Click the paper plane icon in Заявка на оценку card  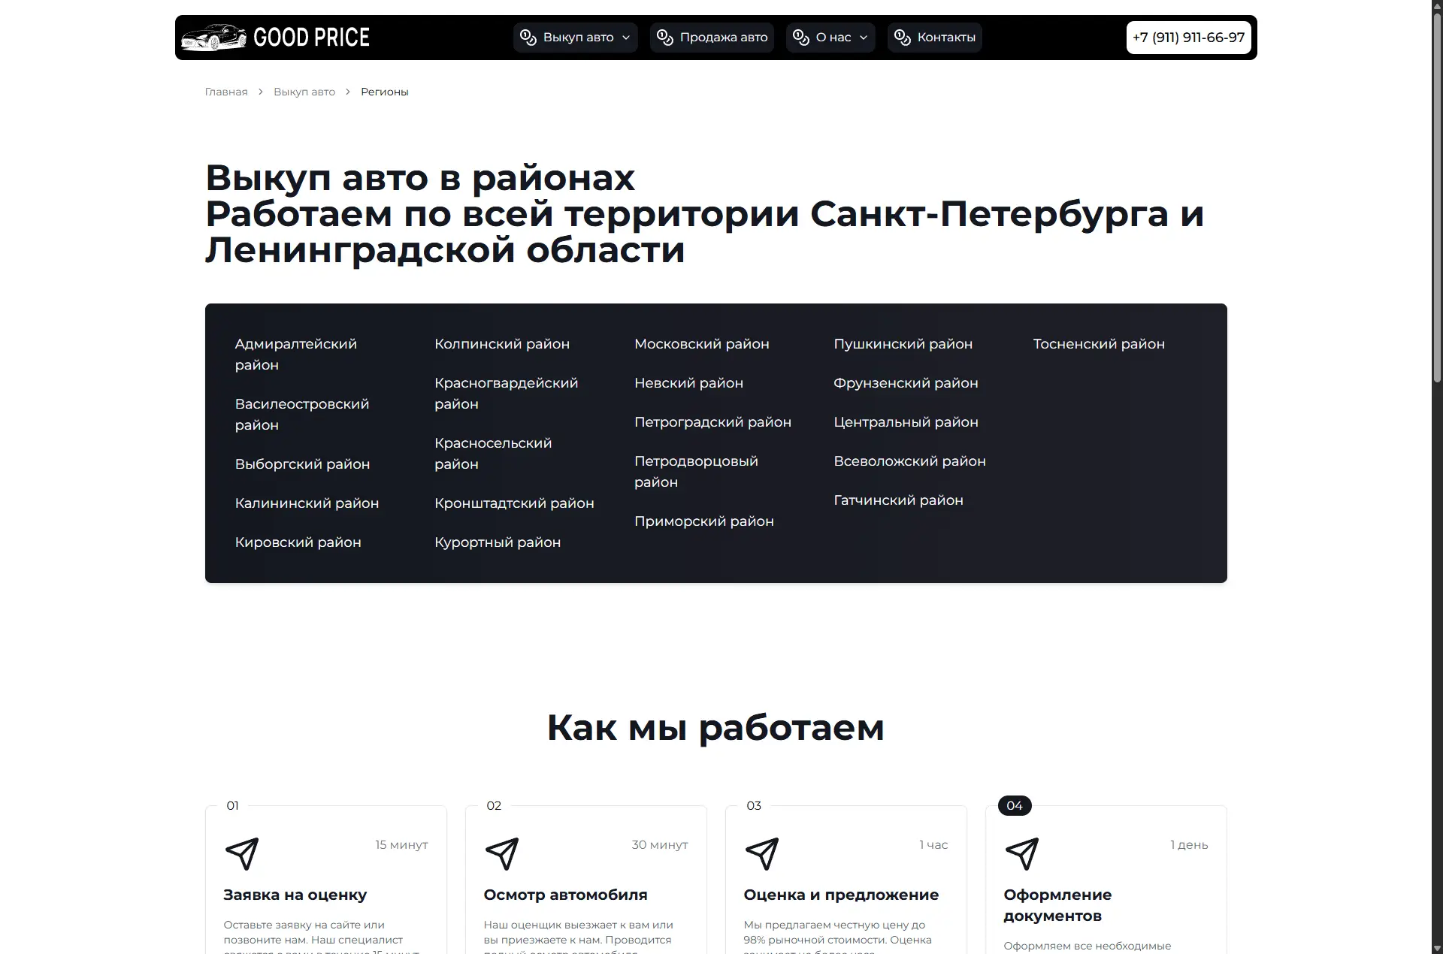242,854
